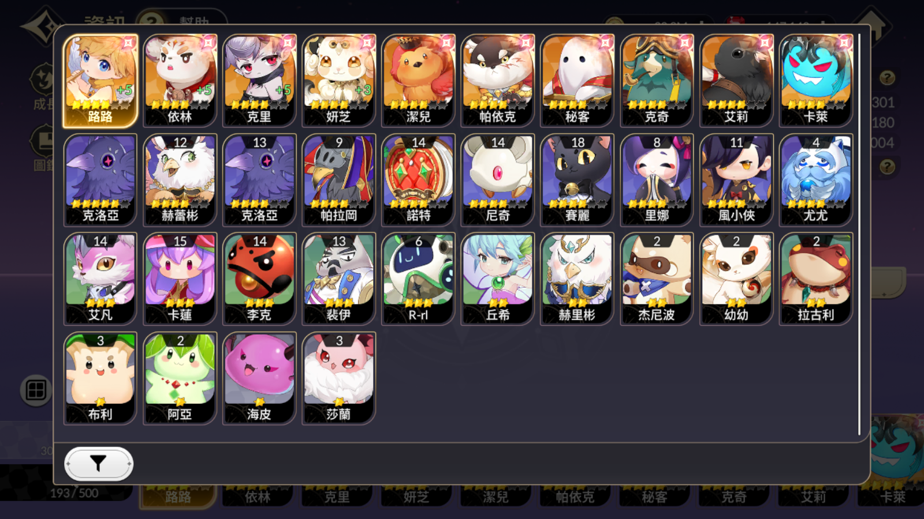The height and width of the screenshot is (519, 924).
Task: Choose the 依林 hamster character card
Action: [x=180, y=81]
